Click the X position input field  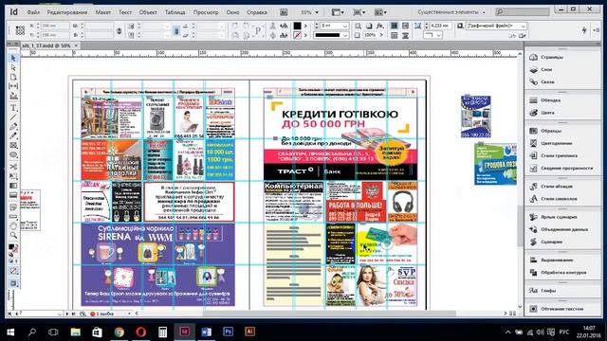pos(55,26)
